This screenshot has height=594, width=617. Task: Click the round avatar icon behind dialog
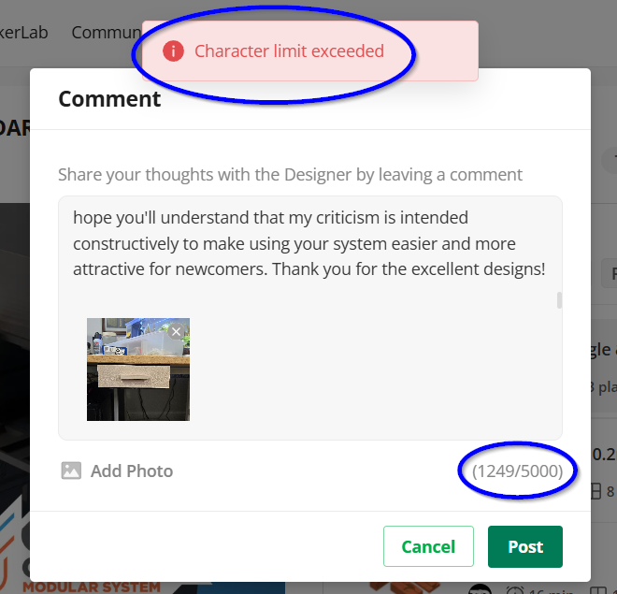(x=480, y=589)
